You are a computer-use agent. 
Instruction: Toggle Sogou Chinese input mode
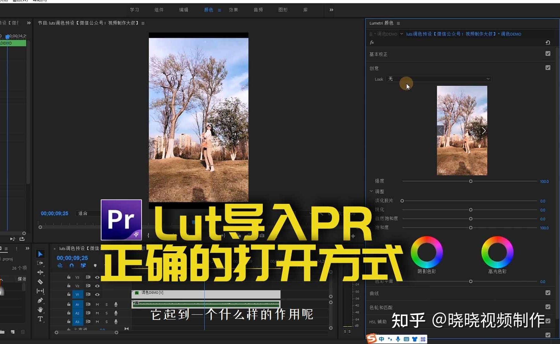[381, 339]
